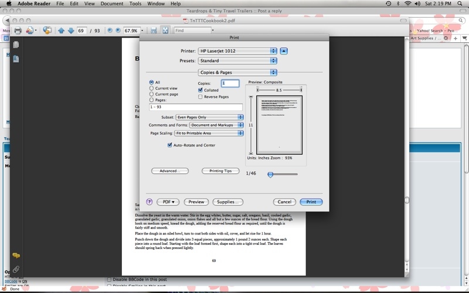
Task: Open the Document menu
Action: point(112,4)
